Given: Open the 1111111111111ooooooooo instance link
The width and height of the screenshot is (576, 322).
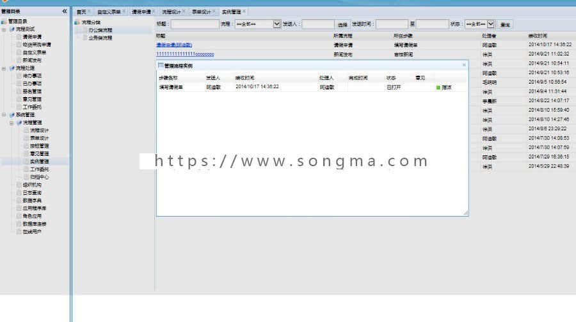Looking at the screenshot, I should tap(185, 54).
